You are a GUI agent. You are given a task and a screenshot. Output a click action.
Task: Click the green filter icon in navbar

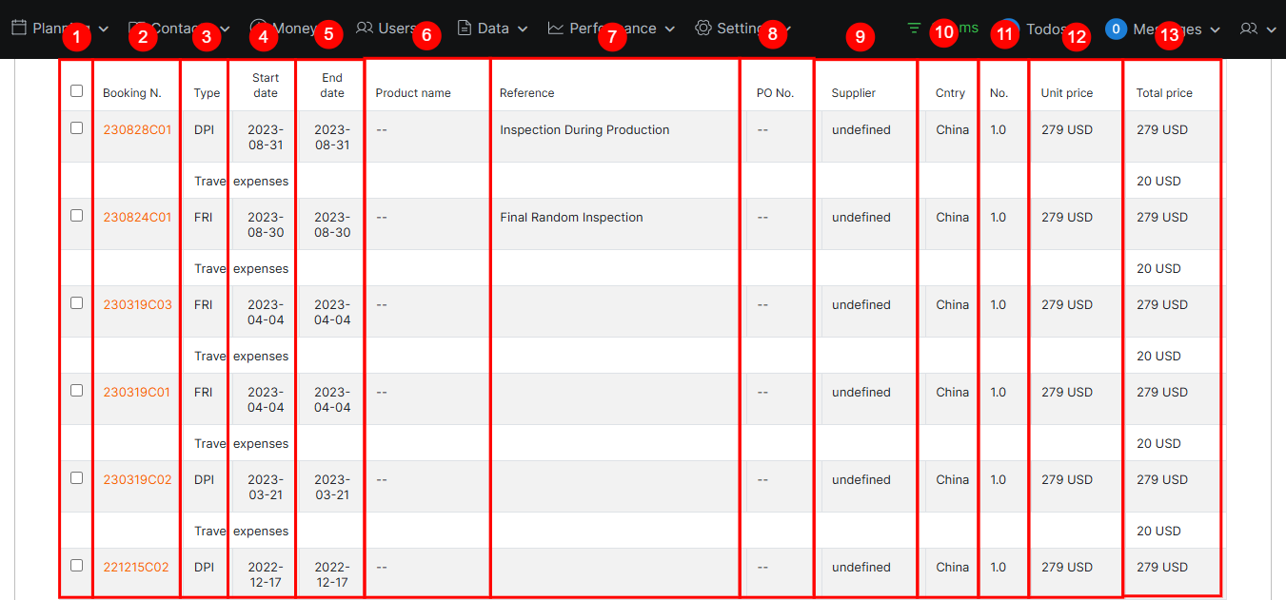click(914, 29)
